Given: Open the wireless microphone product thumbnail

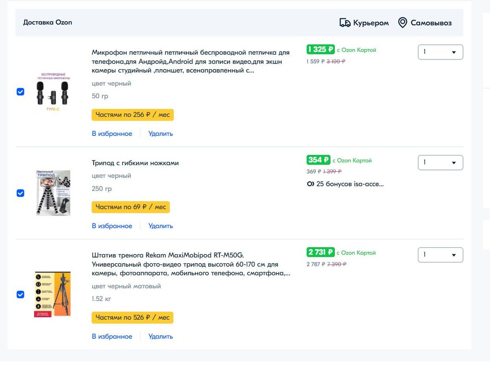Looking at the screenshot, I should click(x=52, y=93).
